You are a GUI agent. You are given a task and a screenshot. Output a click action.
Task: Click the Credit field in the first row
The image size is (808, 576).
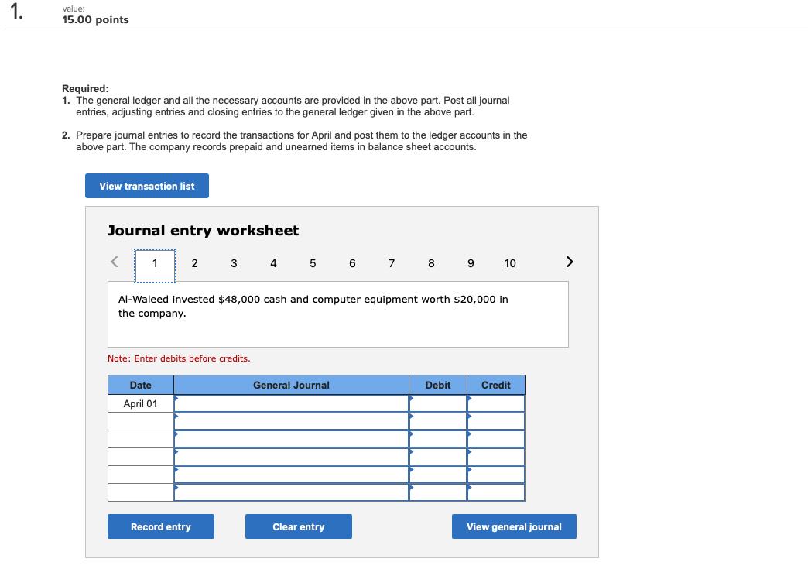(x=495, y=403)
